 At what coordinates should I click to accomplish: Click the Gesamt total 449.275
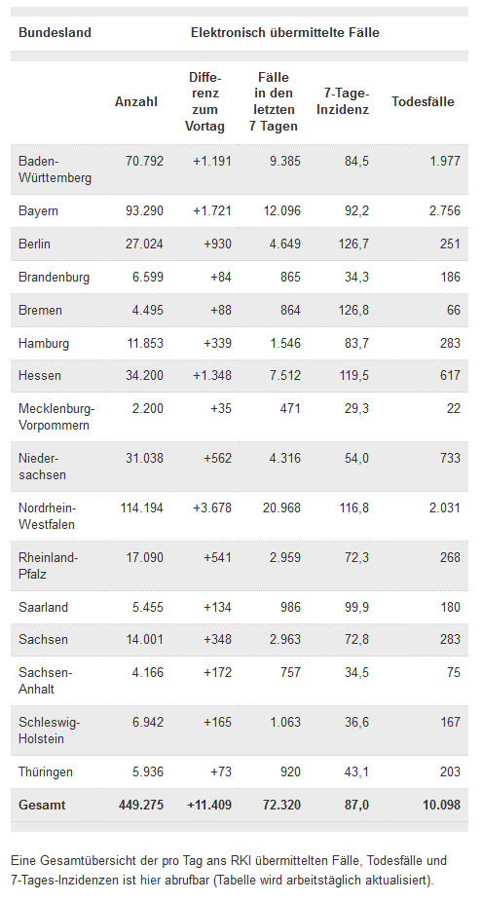pyautogui.click(x=141, y=805)
